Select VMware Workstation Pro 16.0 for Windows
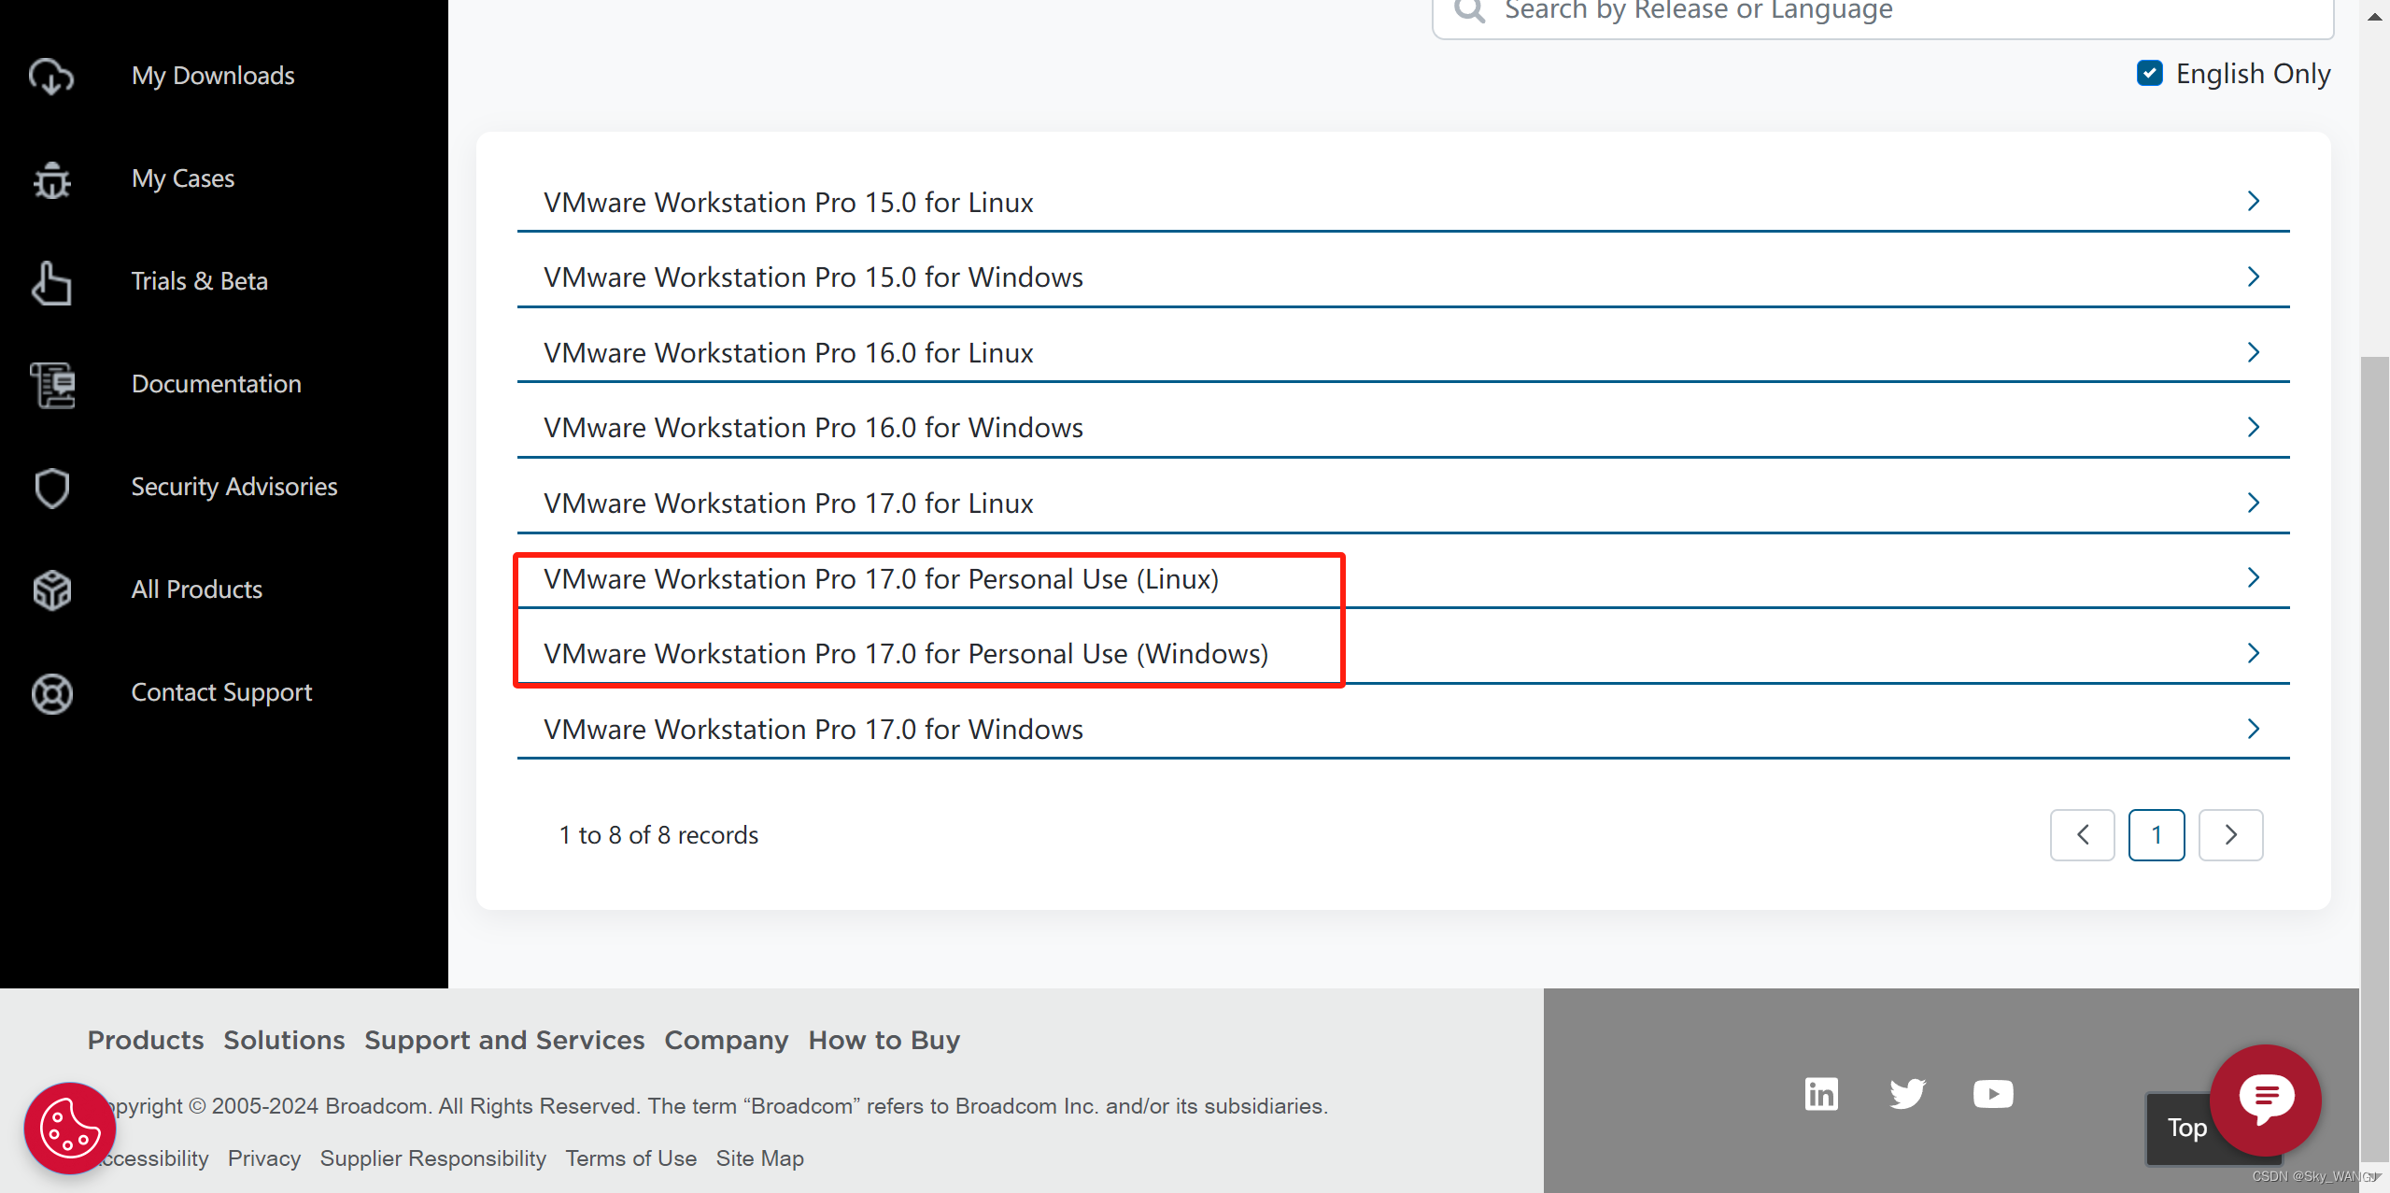This screenshot has height=1193, width=2390. (813, 428)
